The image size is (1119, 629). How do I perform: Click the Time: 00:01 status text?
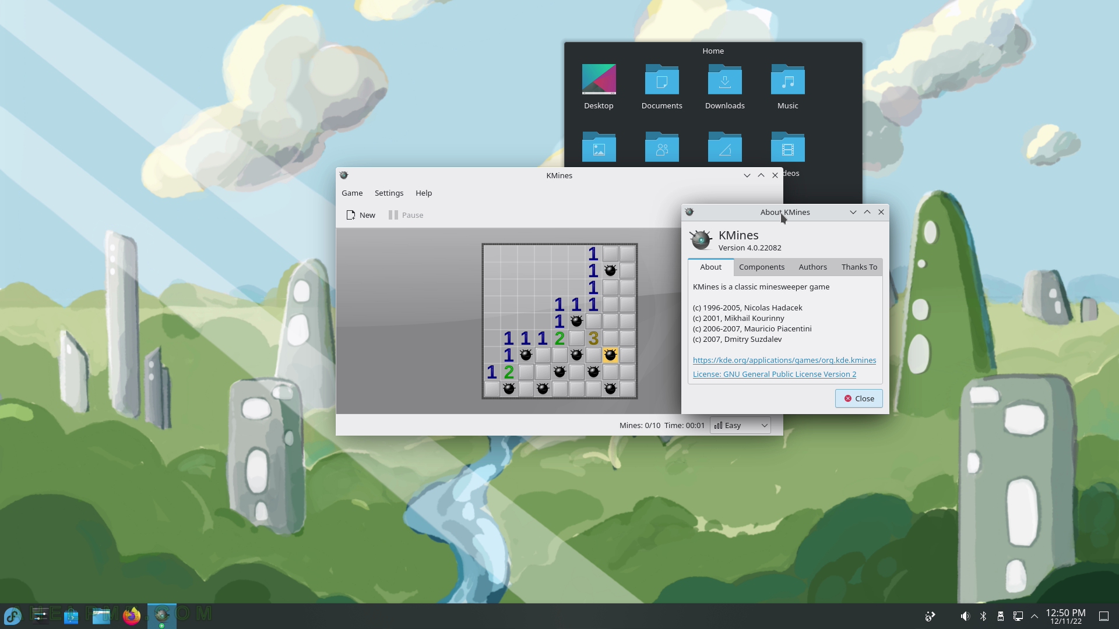684,425
